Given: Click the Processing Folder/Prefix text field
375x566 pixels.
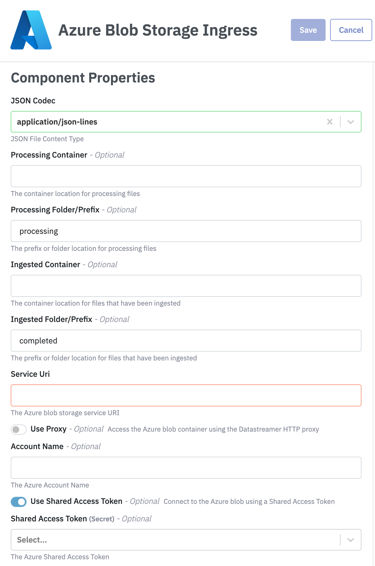Looking at the screenshot, I should point(186,231).
